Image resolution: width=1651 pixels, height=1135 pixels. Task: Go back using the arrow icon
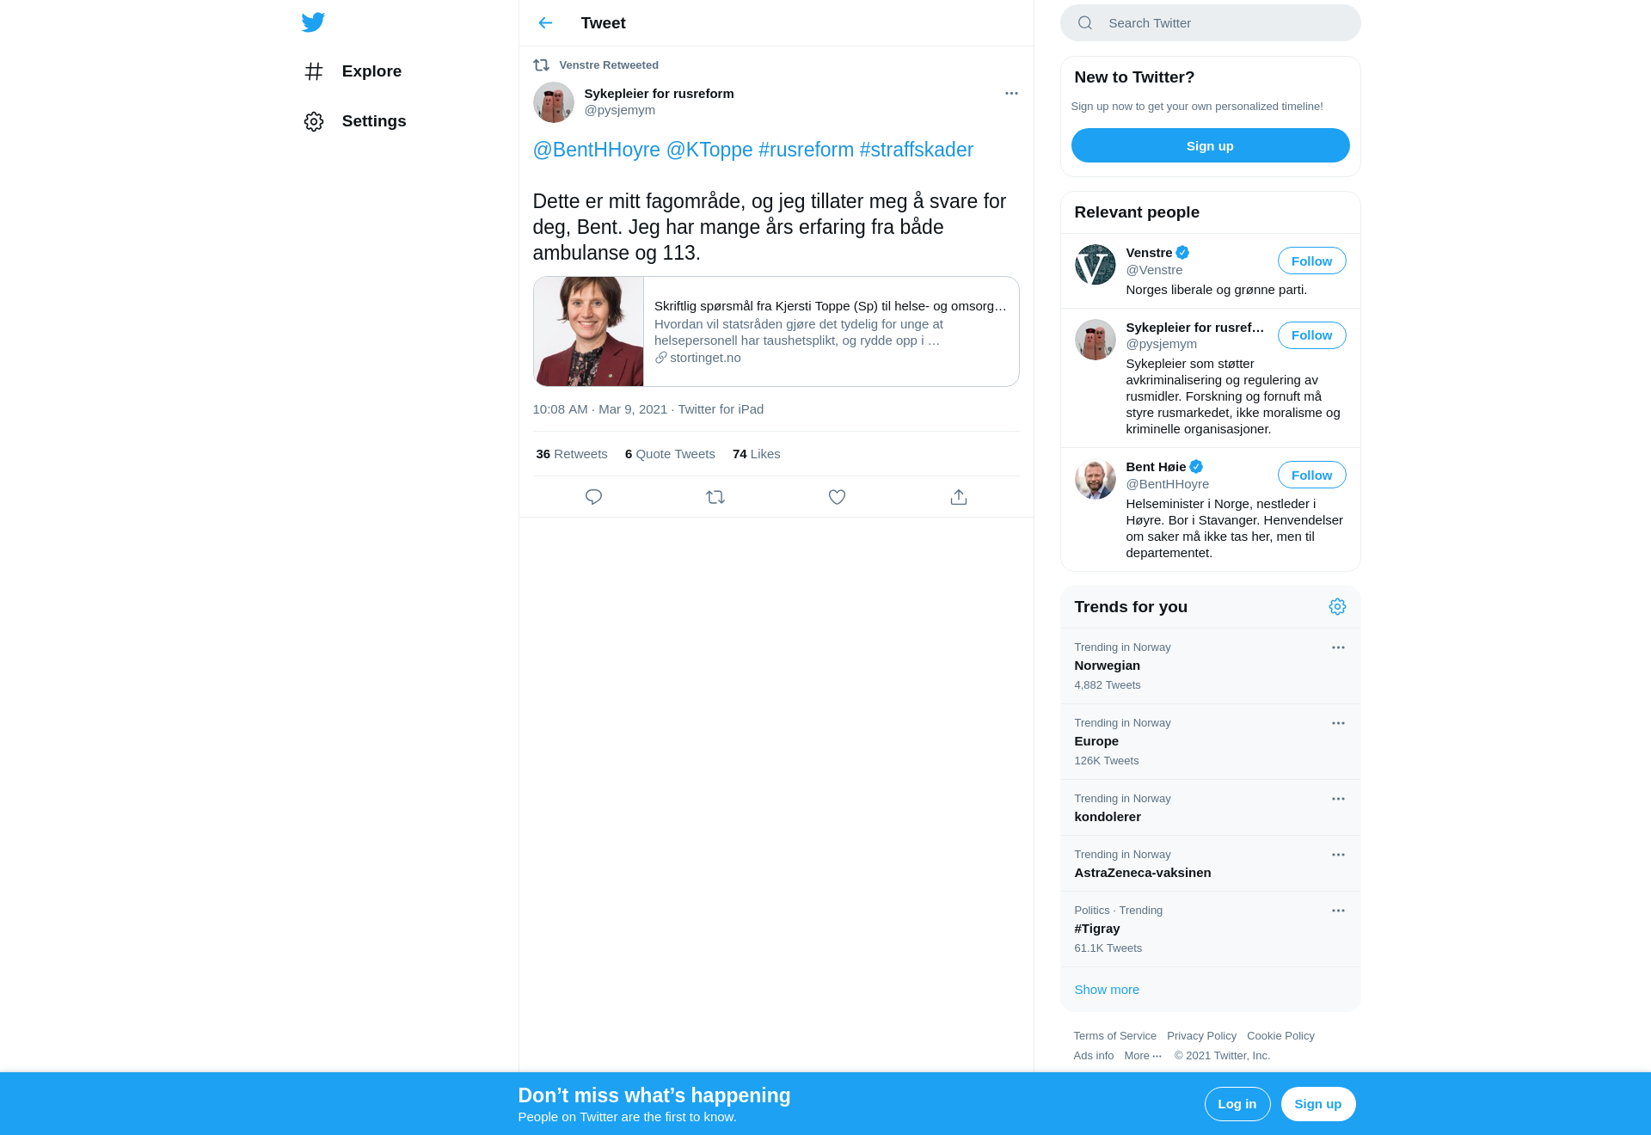(x=545, y=23)
